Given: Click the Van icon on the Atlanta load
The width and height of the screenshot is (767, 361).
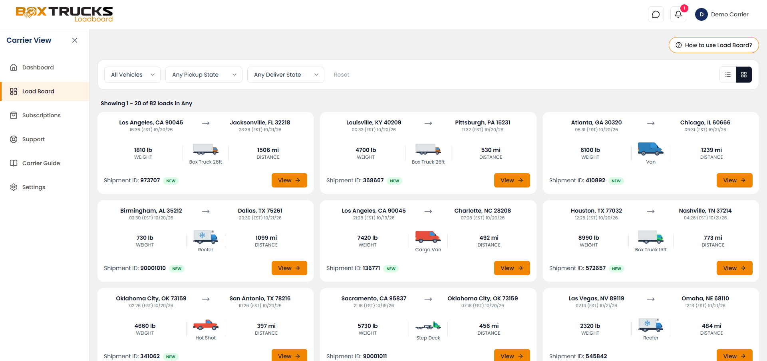Looking at the screenshot, I should tap(651, 149).
